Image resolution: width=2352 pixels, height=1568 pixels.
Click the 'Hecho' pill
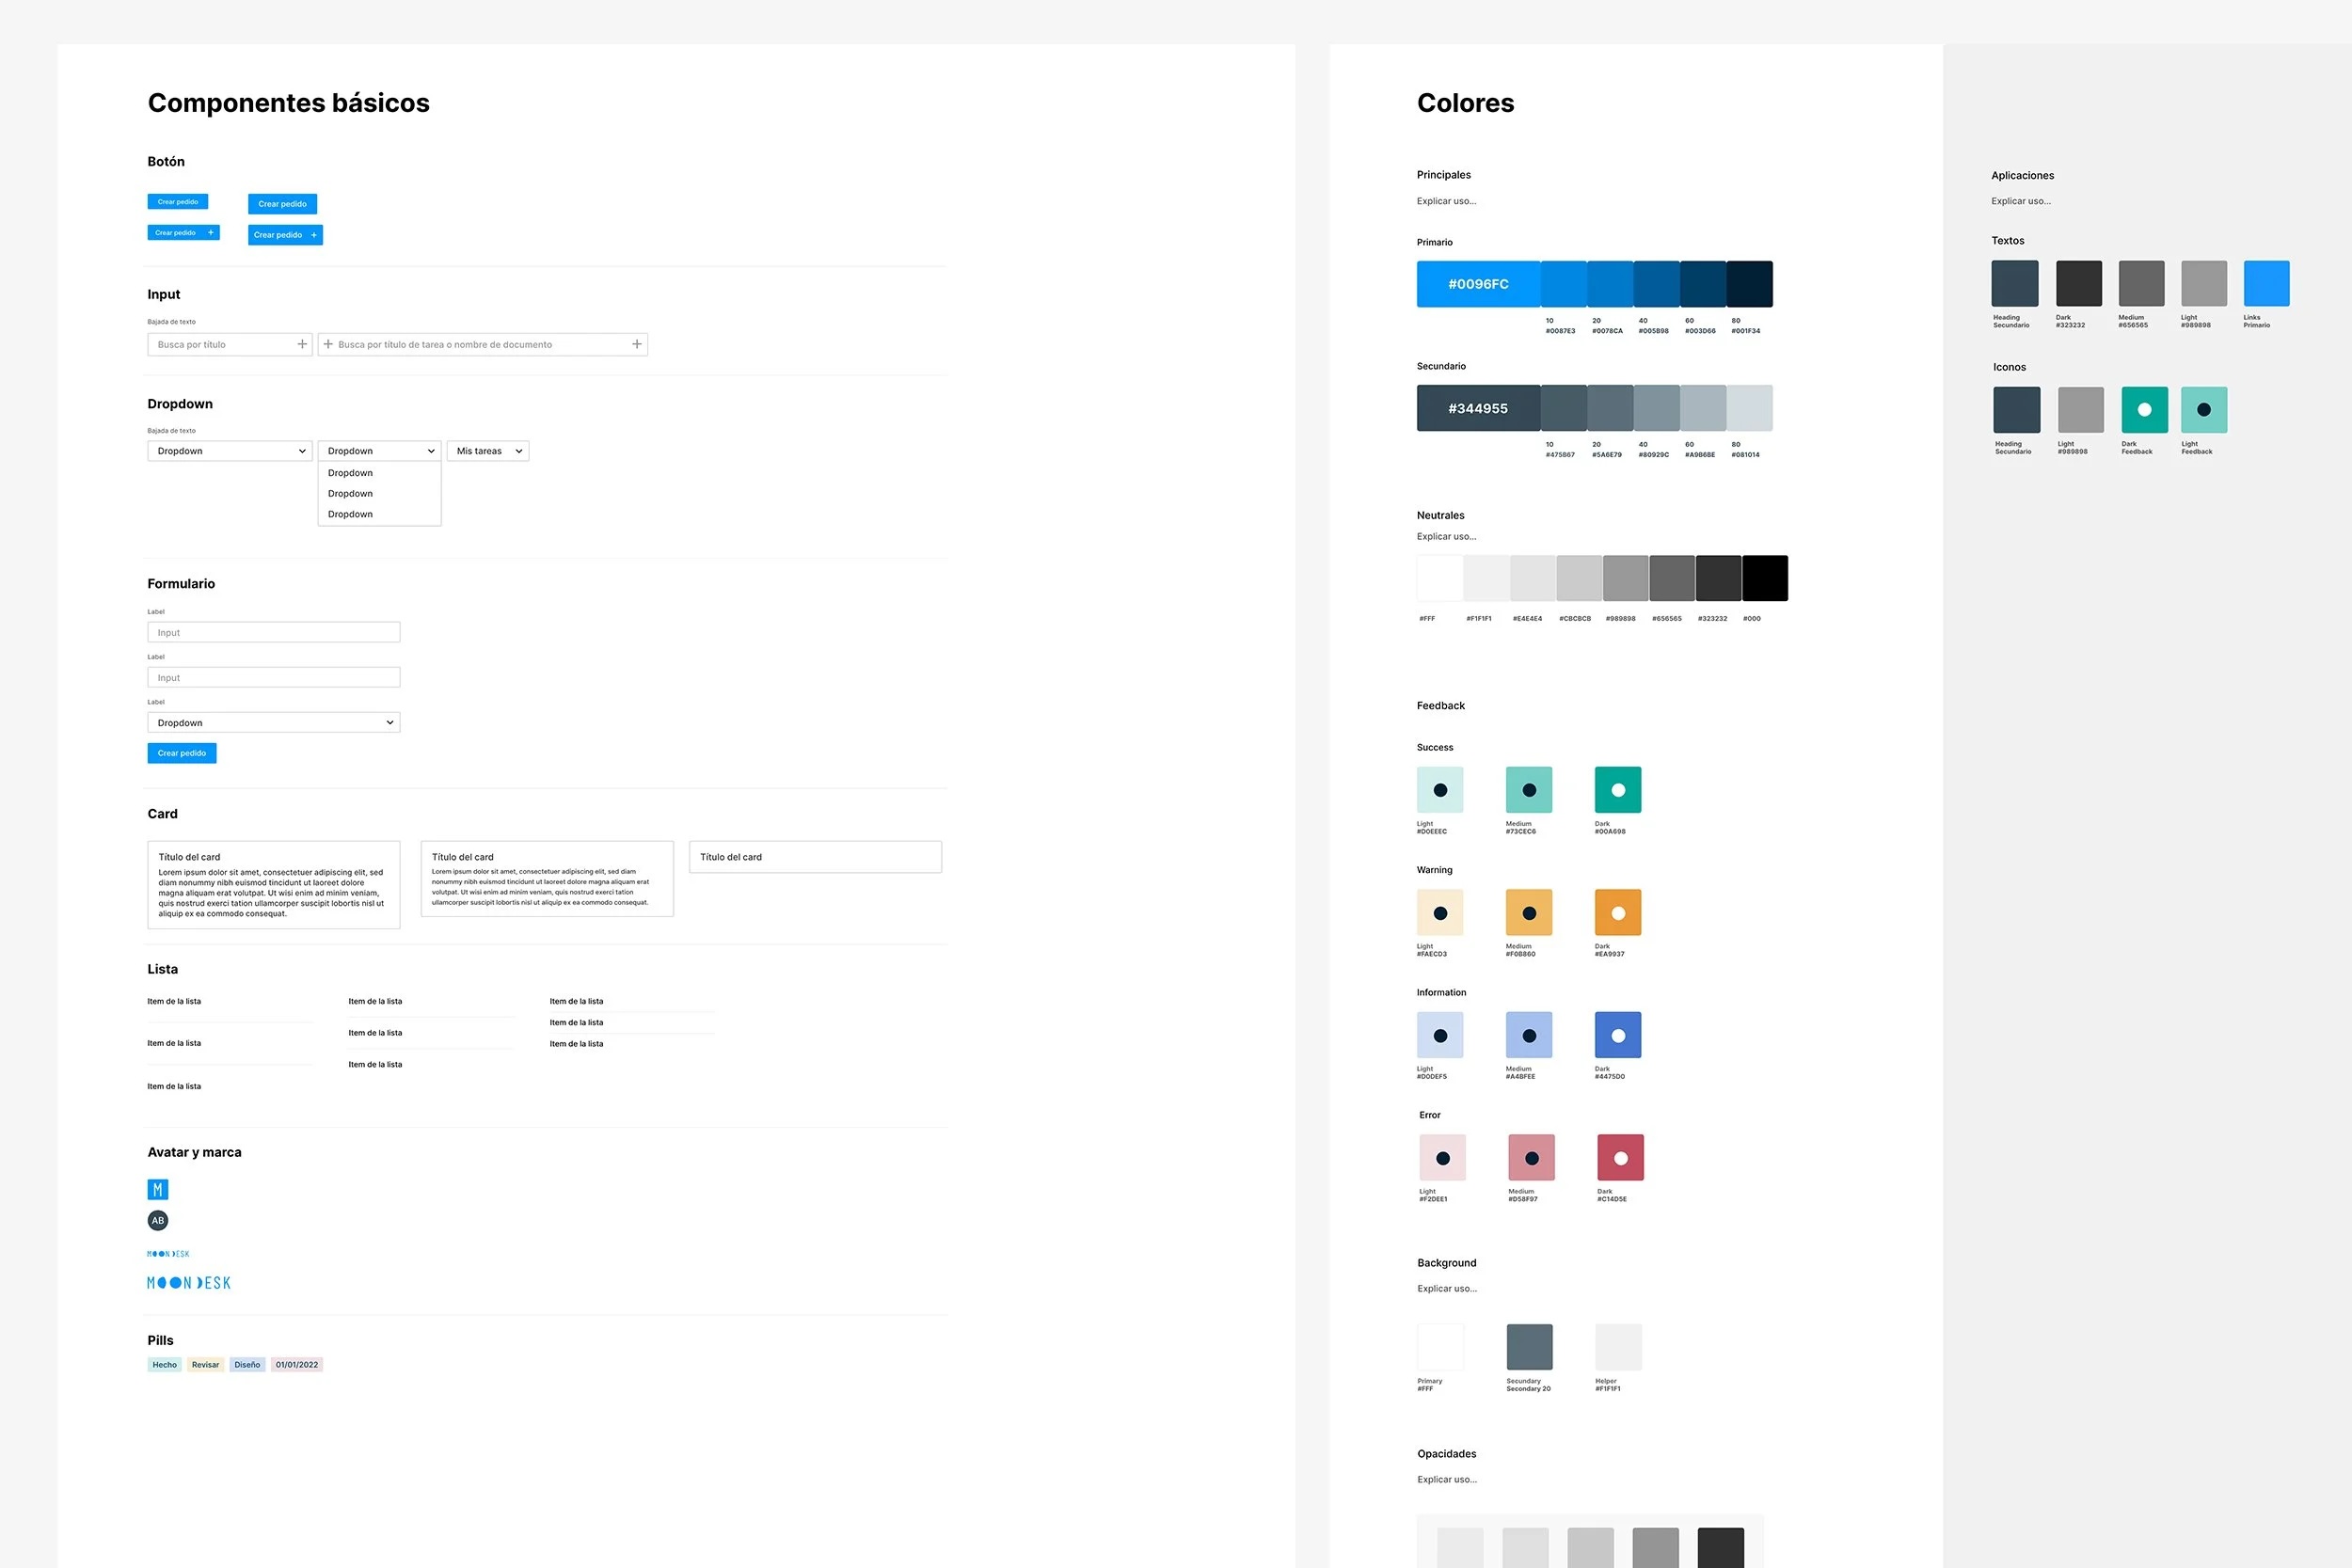pos(165,1364)
